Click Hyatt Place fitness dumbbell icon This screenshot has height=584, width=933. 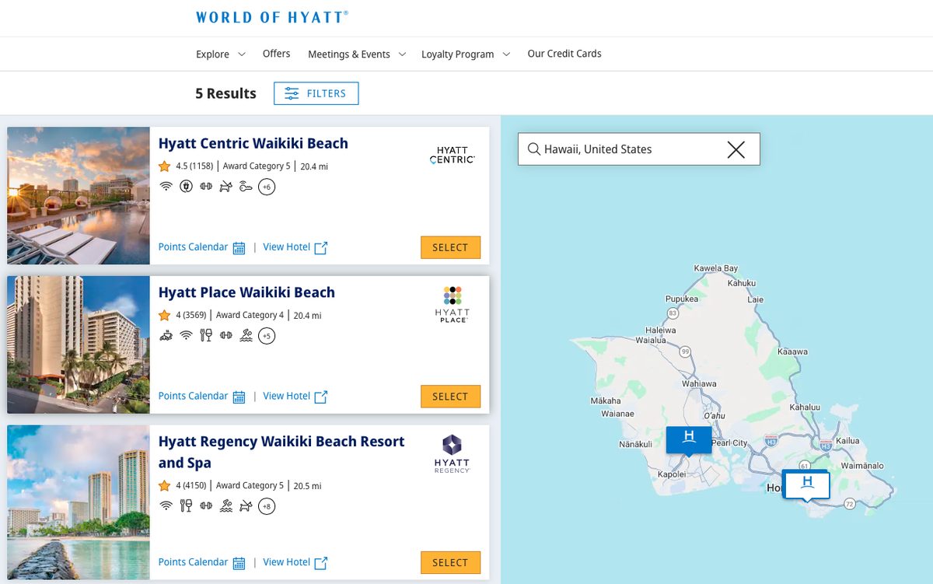point(226,336)
